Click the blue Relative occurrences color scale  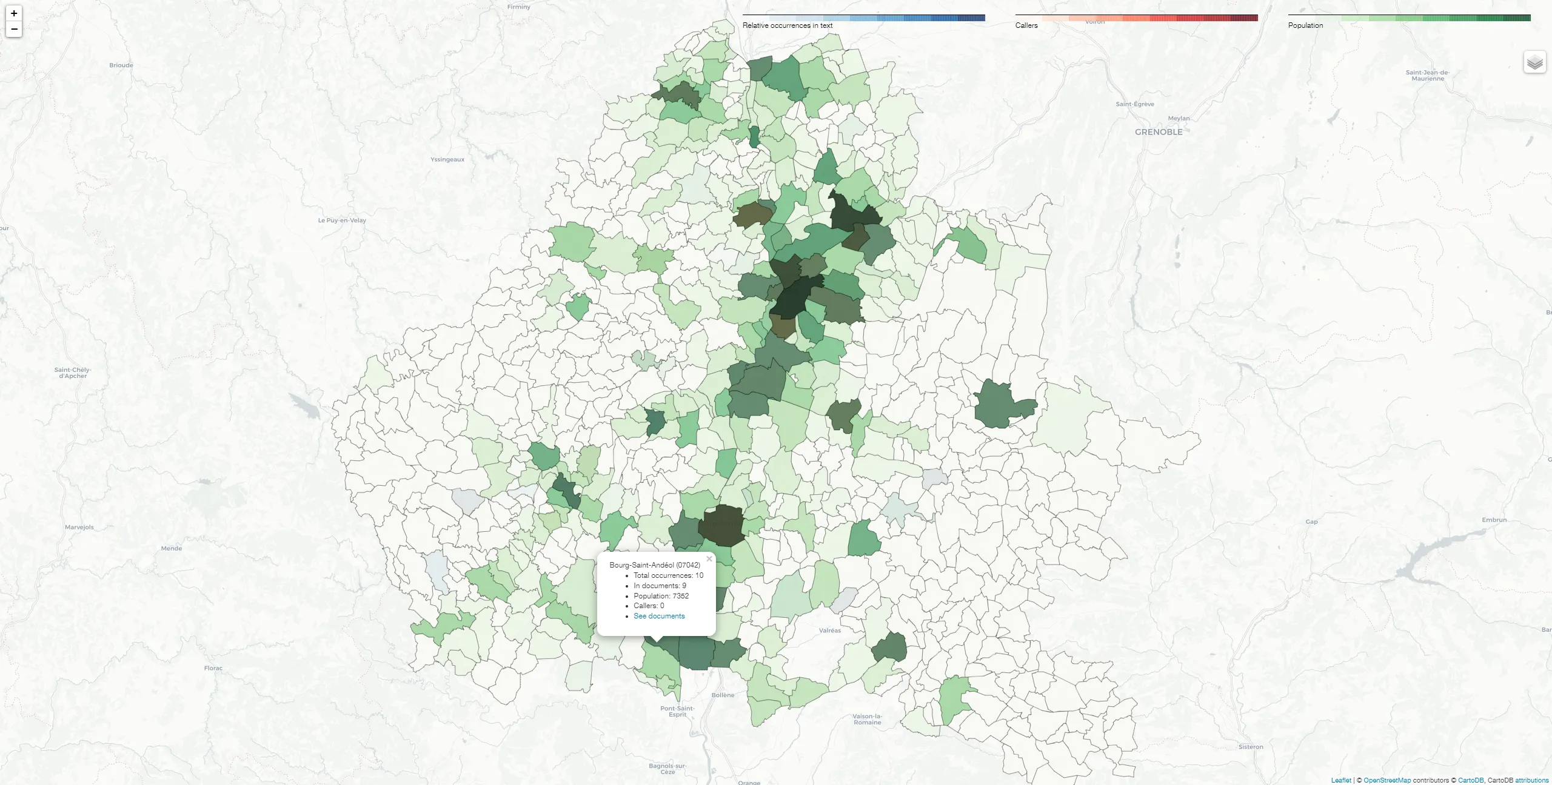click(x=863, y=18)
